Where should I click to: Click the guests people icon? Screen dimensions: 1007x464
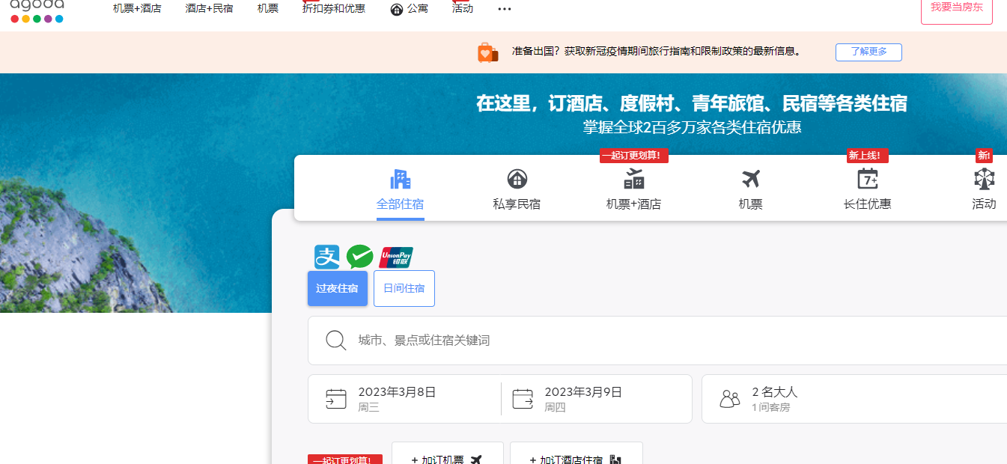[729, 399]
